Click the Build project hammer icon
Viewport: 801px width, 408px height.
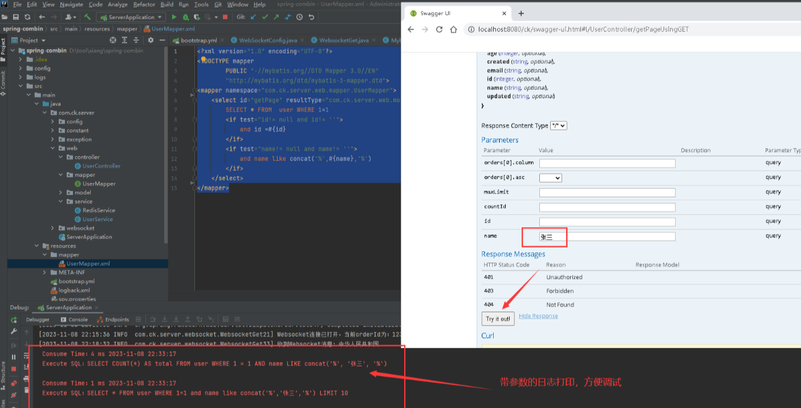(87, 17)
